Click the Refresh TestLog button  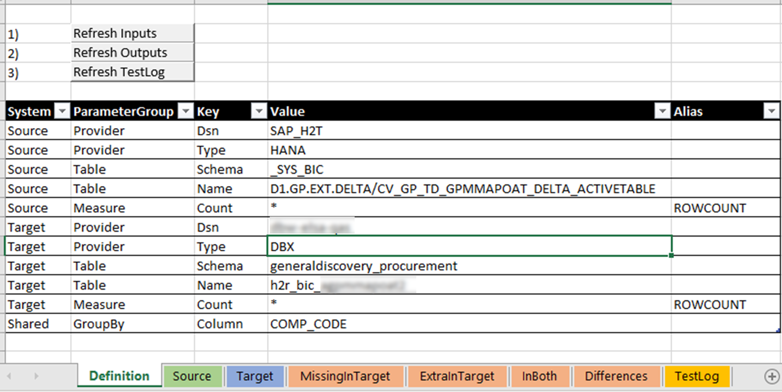(x=132, y=72)
